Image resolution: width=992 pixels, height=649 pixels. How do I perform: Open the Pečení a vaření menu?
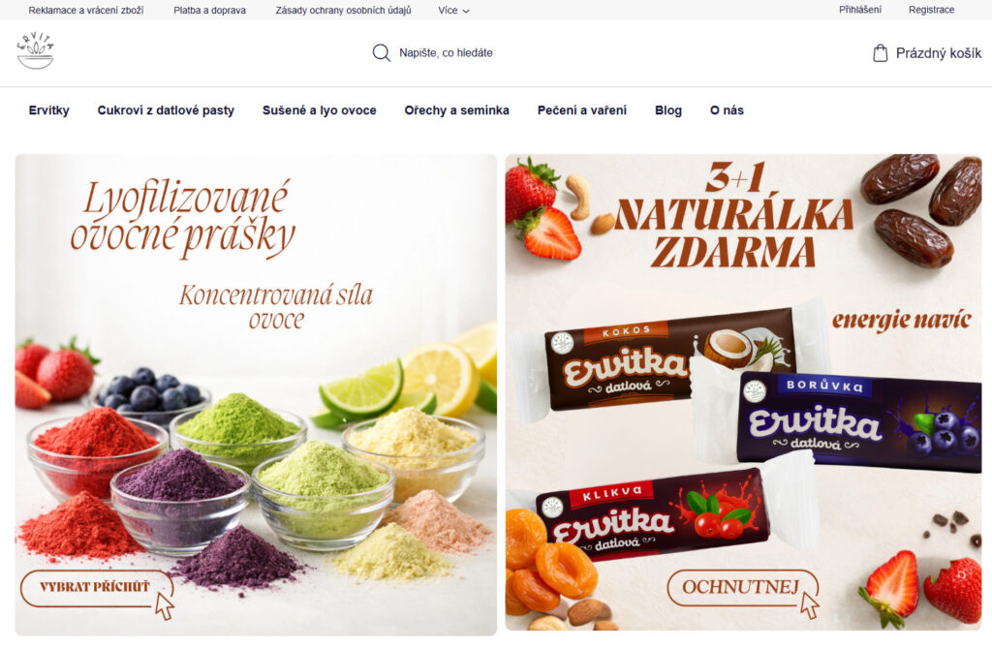point(582,110)
